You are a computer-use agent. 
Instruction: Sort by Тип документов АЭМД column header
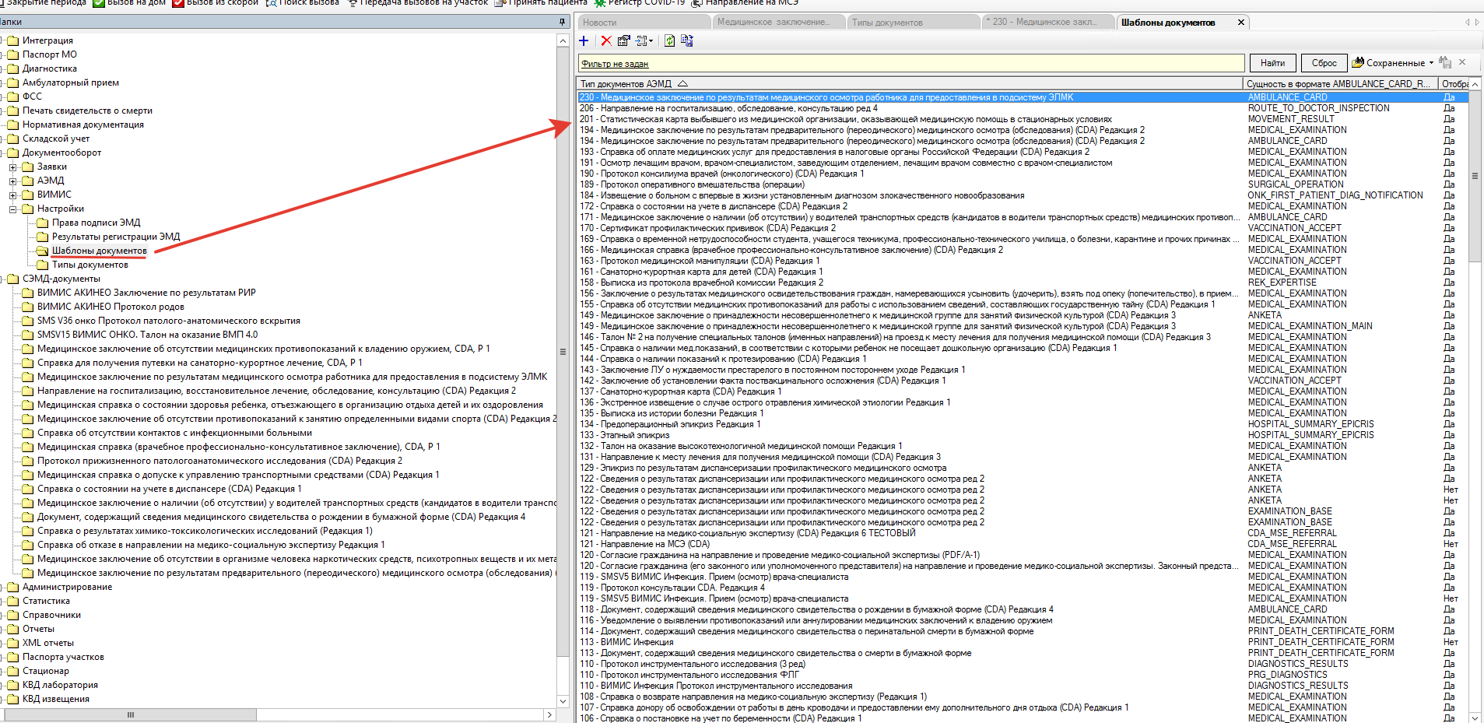pos(910,83)
